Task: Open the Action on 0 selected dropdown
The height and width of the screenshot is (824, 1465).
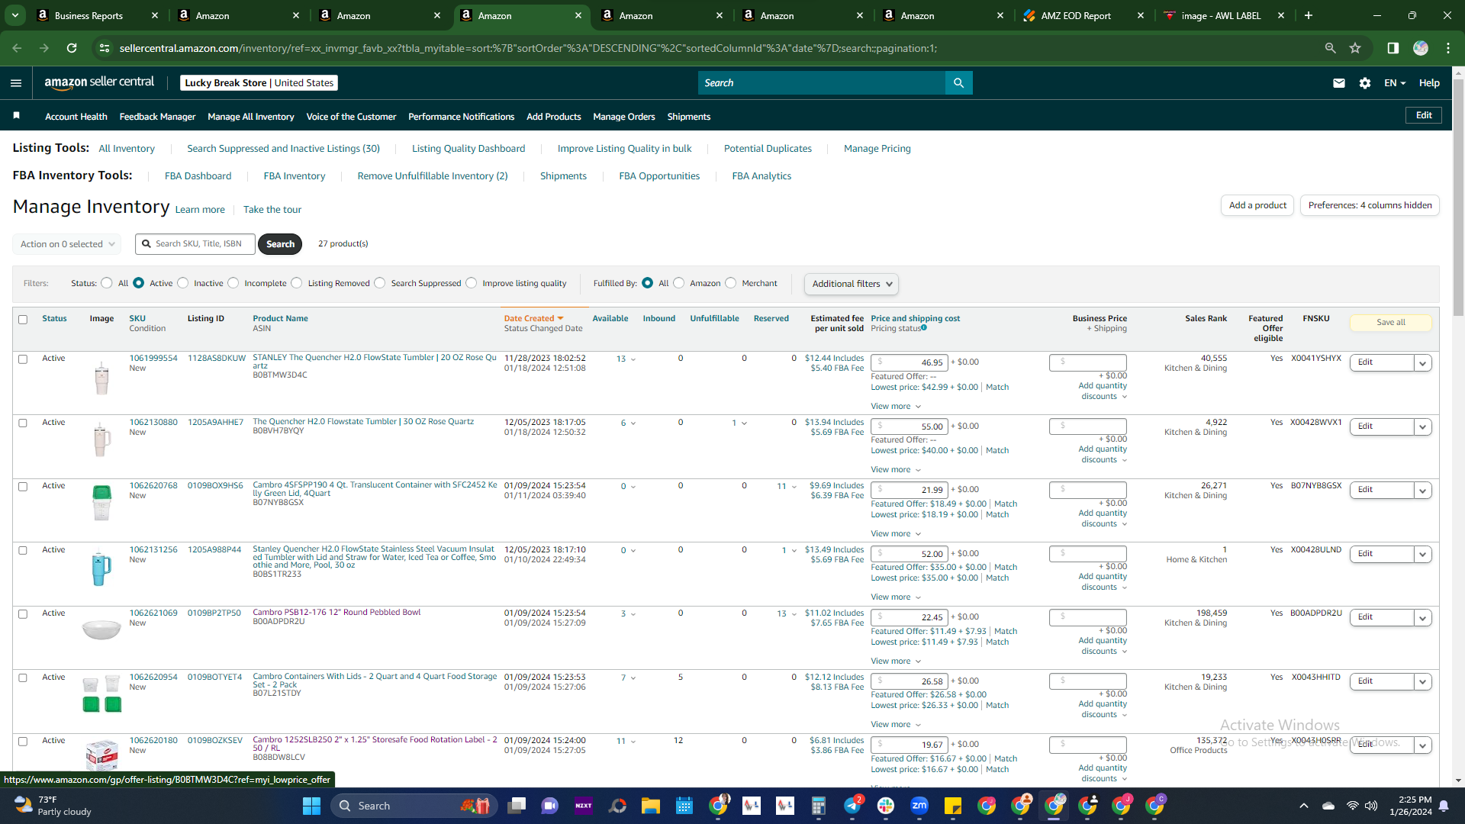Action: pos(67,244)
